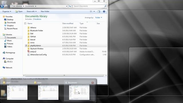Expand the arrow after Documents breadcrumb
The height and width of the screenshot is (103, 183).
(x=35, y=6)
